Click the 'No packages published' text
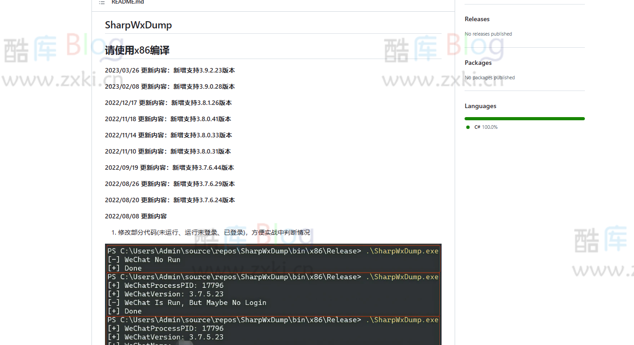Image resolution: width=634 pixels, height=345 pixels. pyautogui.click(x=489, y=77)
